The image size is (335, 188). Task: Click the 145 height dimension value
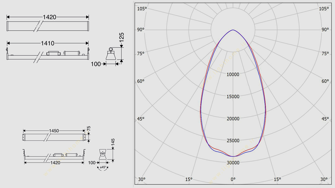pos(113,143)
